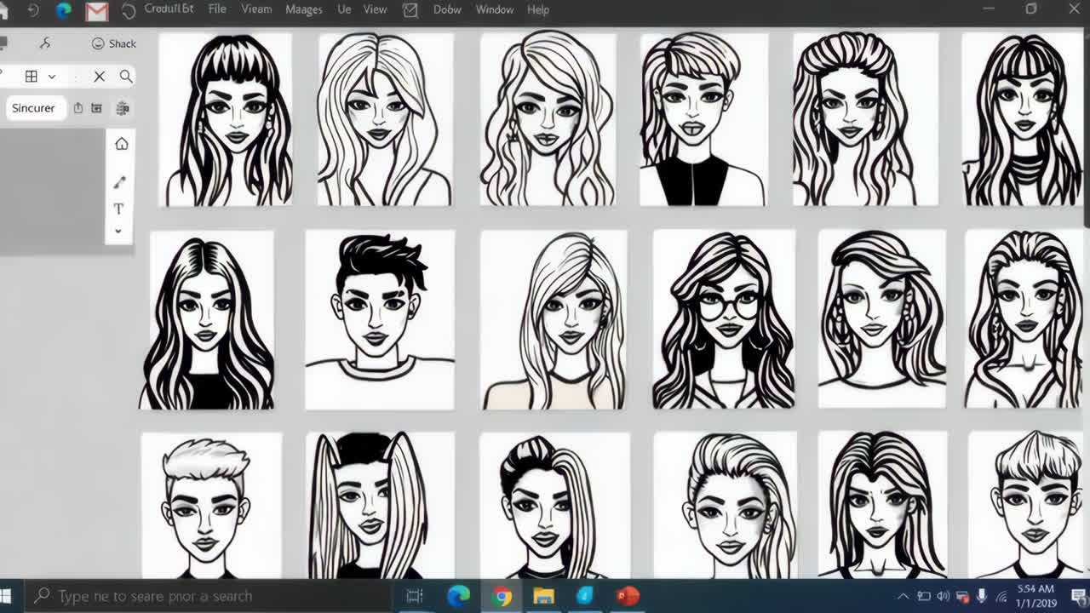Select the Home tool in the left sidebar

(121, 143)
